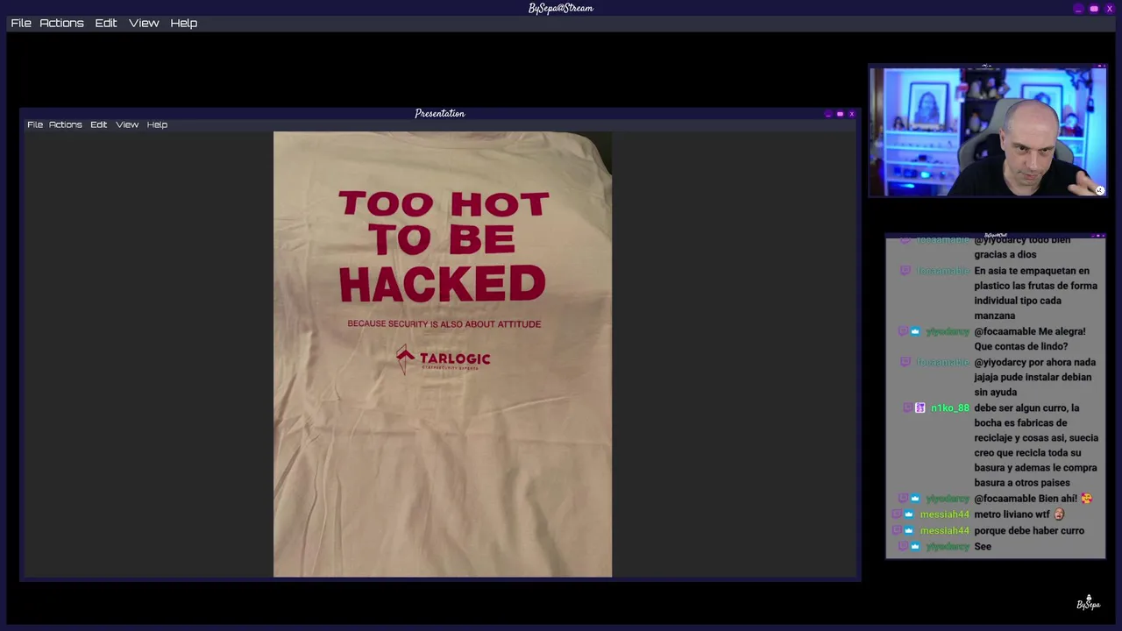Open the File menu in the BySepa@Stream window
Image resolution: width=1122 pixels, height=631 pixels.
(x=21, y=23)
